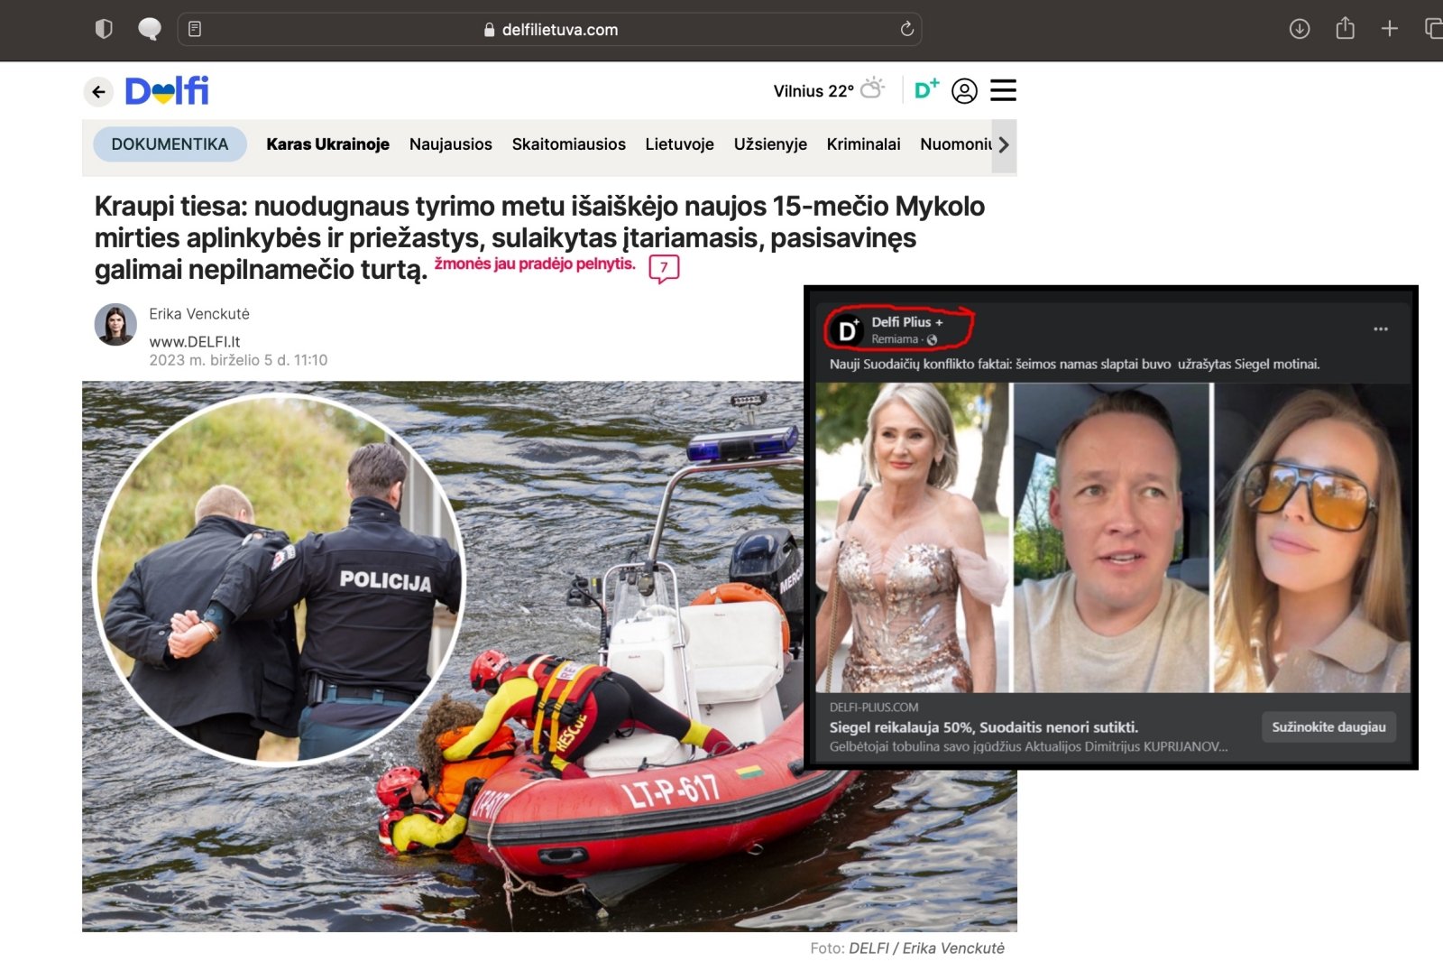Select the DOKUMENTIKA pill tab
The height and width of the screenshot is (962, 1443).
(170, 144)
